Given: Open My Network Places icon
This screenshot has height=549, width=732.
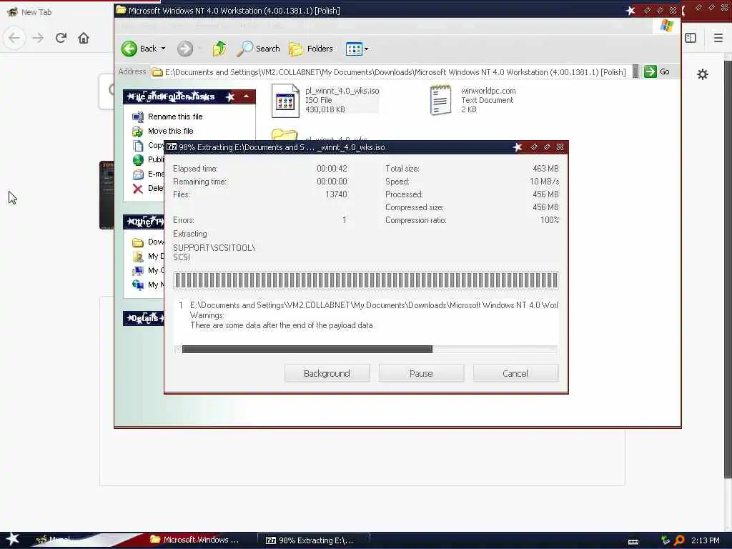Looking at the screenshot, I should [138, 285].
